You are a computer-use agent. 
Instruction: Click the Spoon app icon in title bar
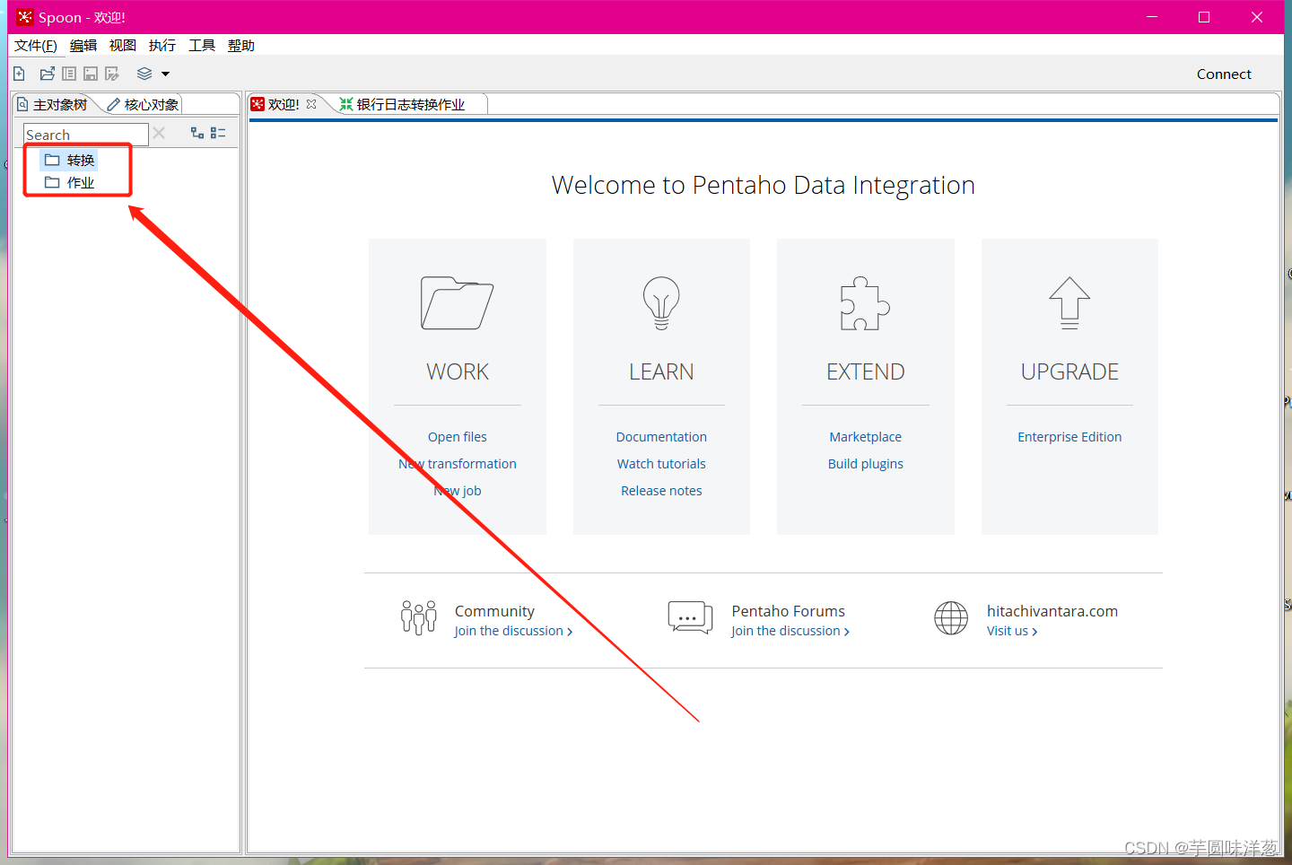[25, 17]
